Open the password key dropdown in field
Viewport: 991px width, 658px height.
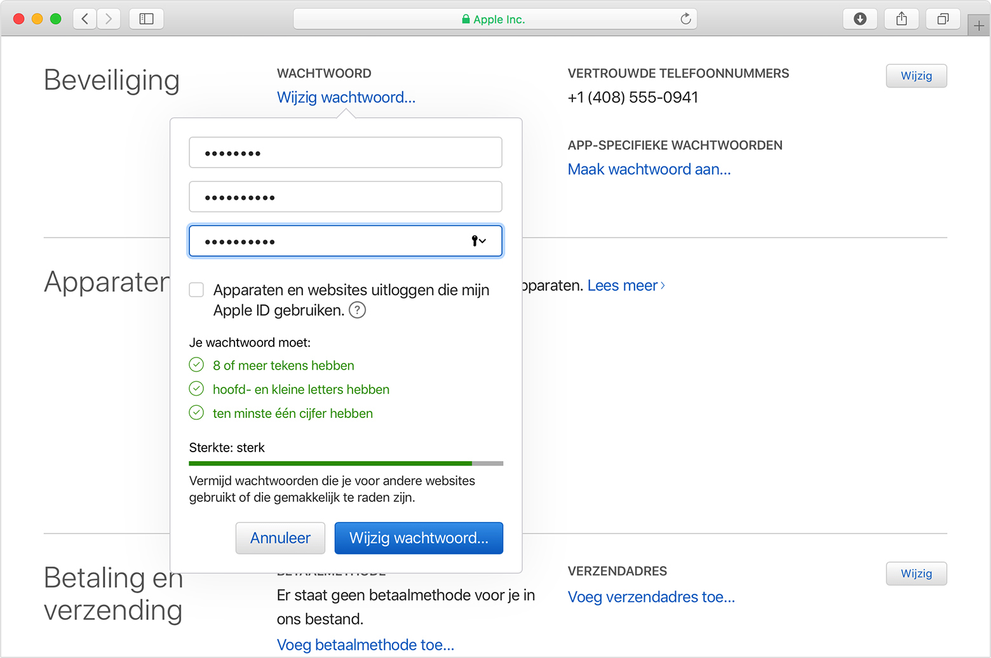click(x=478, y=241)
